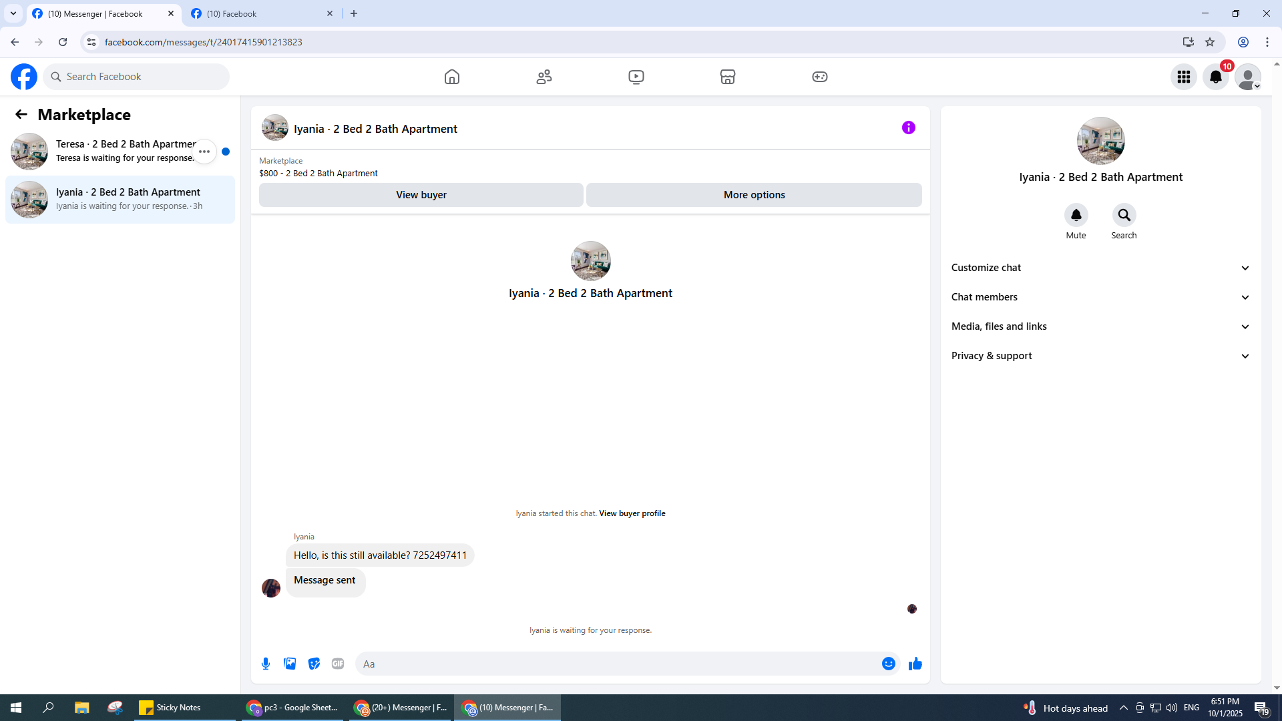This screenshot has width=1282, height=721.
Task: Open the Facebook menu grid icon
Action: coord(1184,77)
